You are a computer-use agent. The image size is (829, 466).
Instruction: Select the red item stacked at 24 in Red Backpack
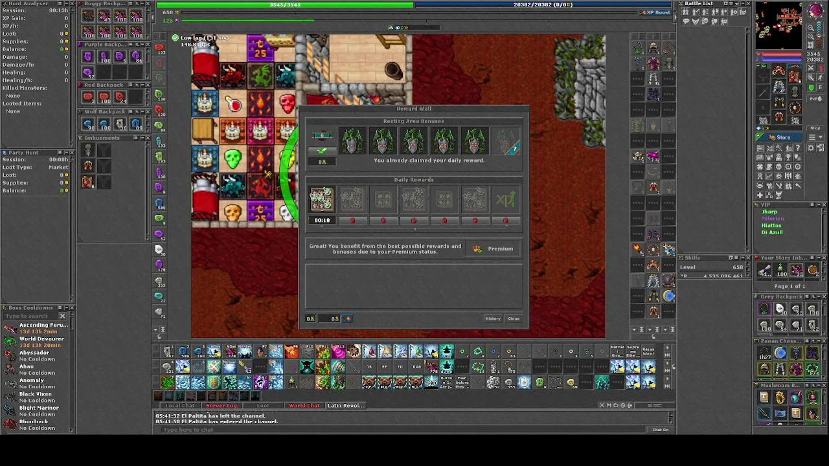[x=120, y=97]
